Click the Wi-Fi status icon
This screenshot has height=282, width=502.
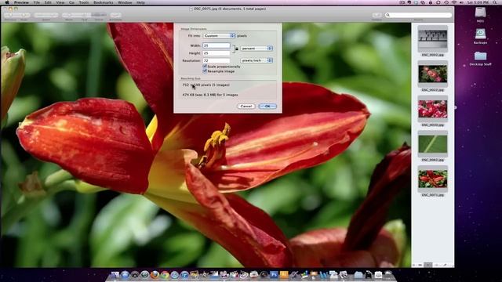pyautogui.click(x=453, y=2)
